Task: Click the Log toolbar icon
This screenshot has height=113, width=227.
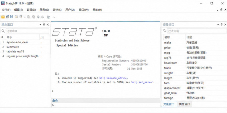Action: point(16,17)
